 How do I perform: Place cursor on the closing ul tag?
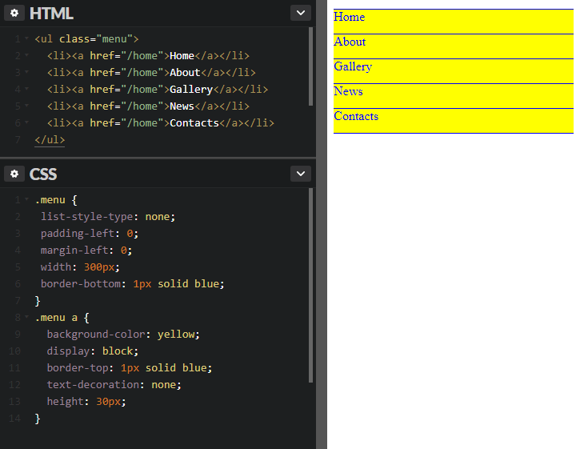point(50,139)
